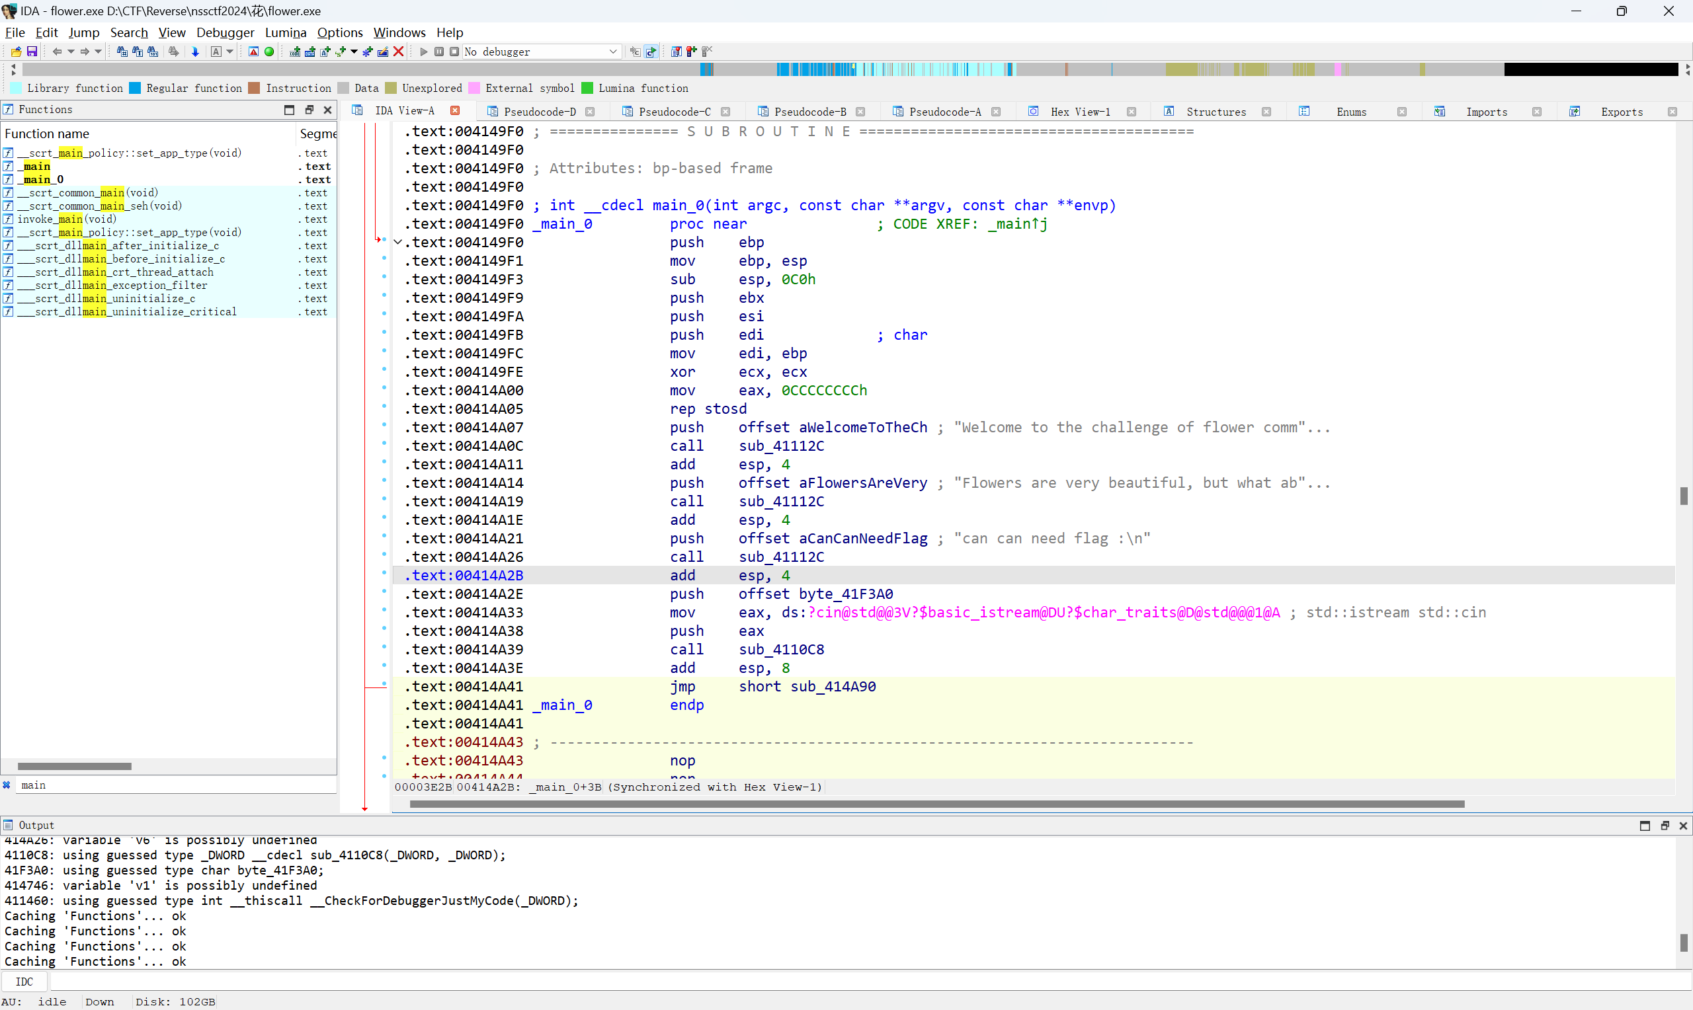Screen dimensions: 1693x1010
Task: Click the breakpoint list toolbar icon
Action: pyautogui.click(x=676, y=52)
